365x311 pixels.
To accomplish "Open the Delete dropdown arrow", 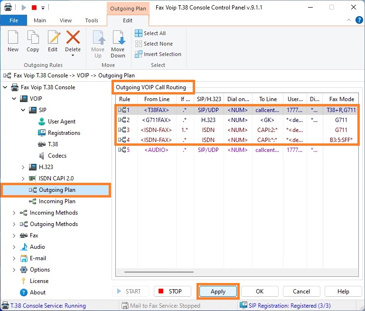I will pyautogui.click(x=73, y=56).
